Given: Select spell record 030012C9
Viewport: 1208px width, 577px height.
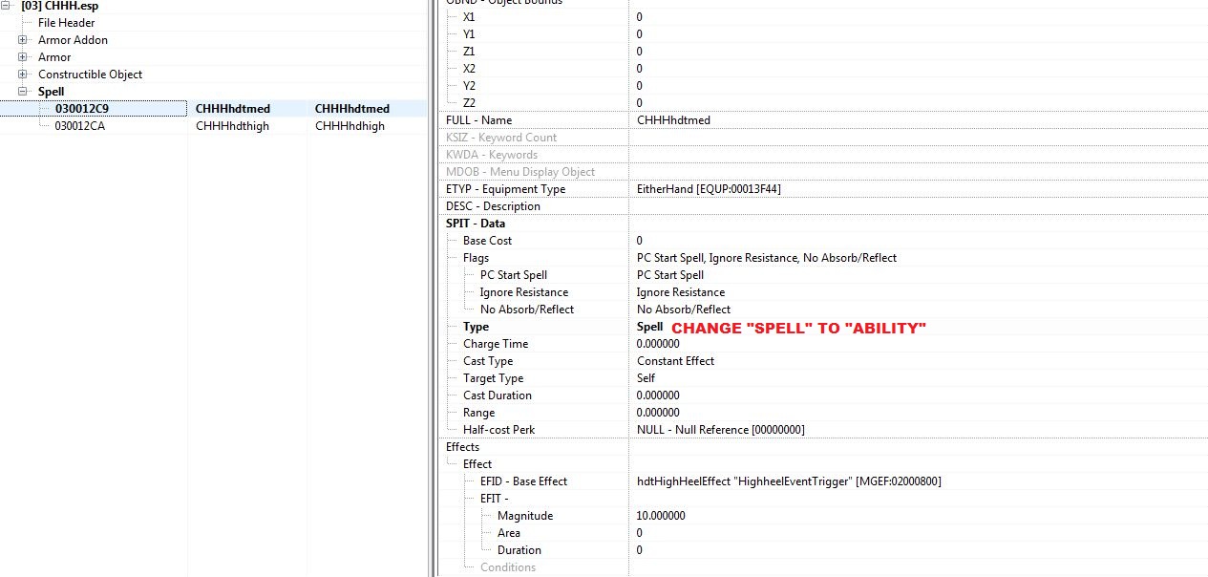Looking at the screenshot, I should pos(81,109).
